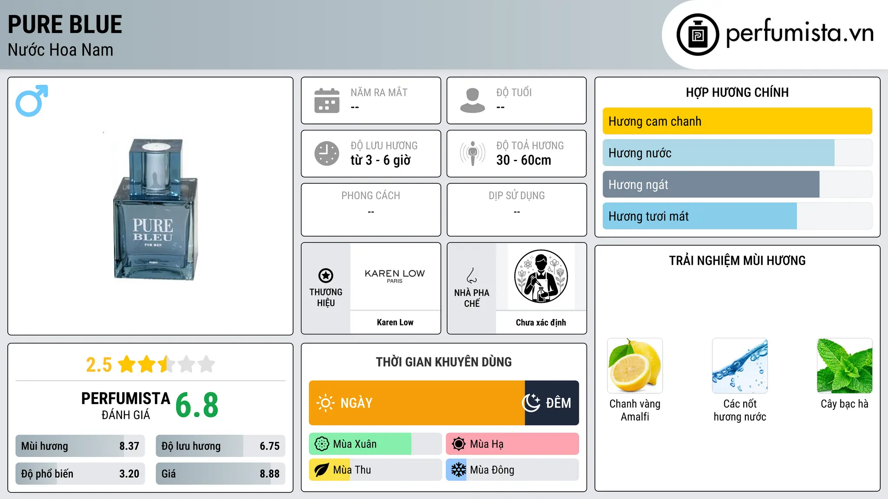Click the perfumista.vn perfume bottle logo icon

[x=698, y=35]
